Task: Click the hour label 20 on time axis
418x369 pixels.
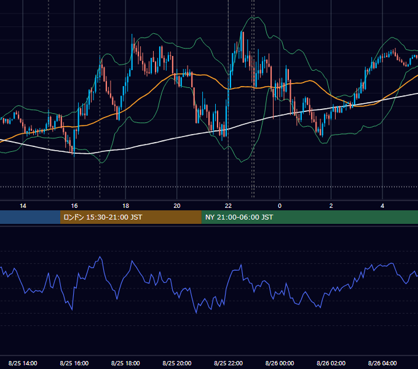Action: pos(177,206)
